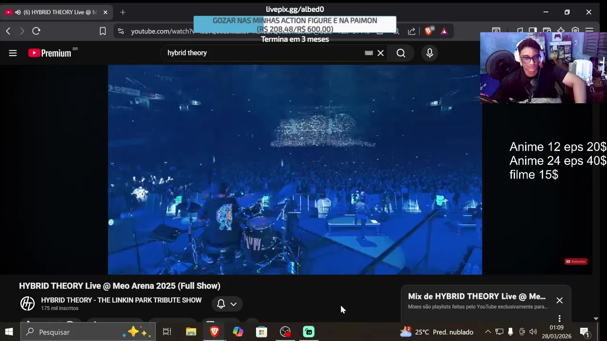Open Brave Shields lion icon

tap(429, 31)
